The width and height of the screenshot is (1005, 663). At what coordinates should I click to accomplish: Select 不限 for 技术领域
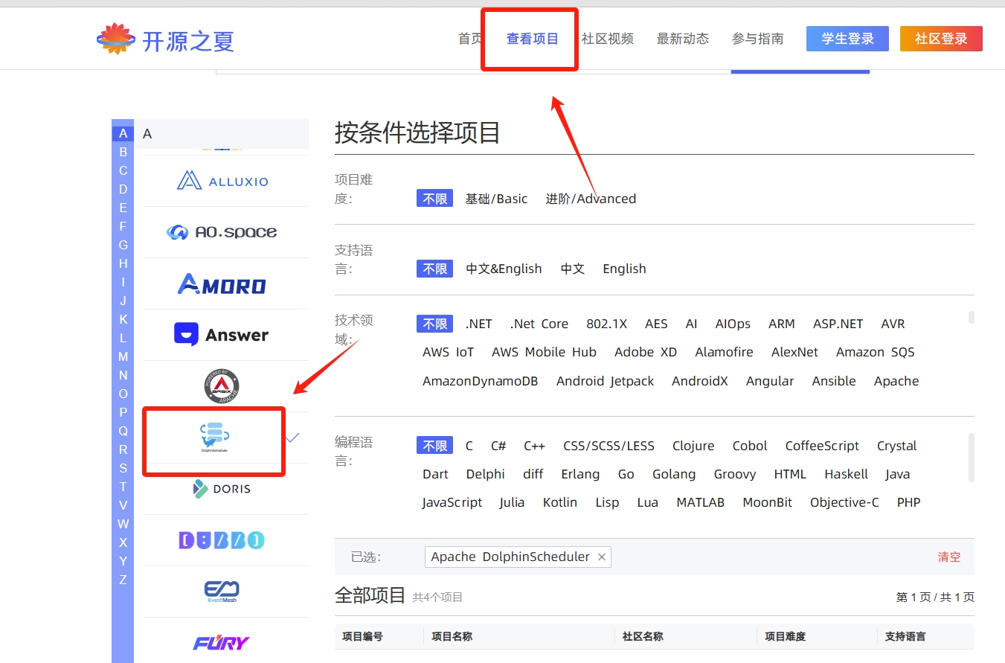(435, 324)
